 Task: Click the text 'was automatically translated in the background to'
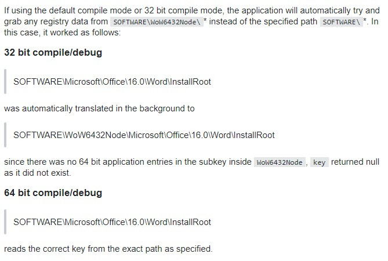pyautogui.click(x=99, y=108)
